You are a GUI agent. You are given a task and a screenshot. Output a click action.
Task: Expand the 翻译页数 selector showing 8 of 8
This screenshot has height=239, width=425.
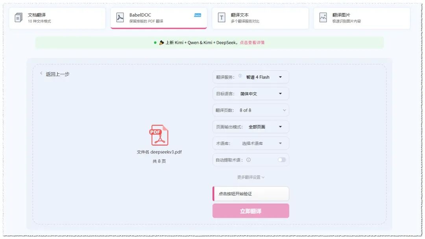[251, 110]
